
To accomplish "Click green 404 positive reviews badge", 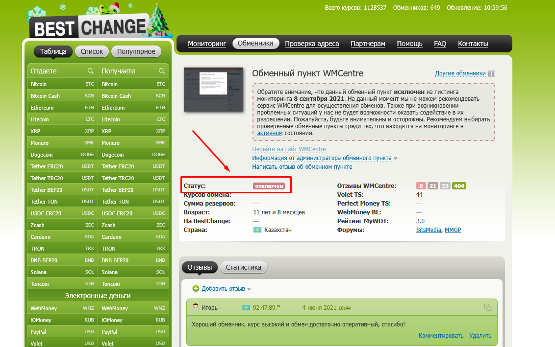I will point(459,186).
